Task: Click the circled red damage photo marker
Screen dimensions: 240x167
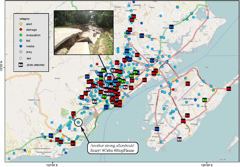Action: [109, 78]
